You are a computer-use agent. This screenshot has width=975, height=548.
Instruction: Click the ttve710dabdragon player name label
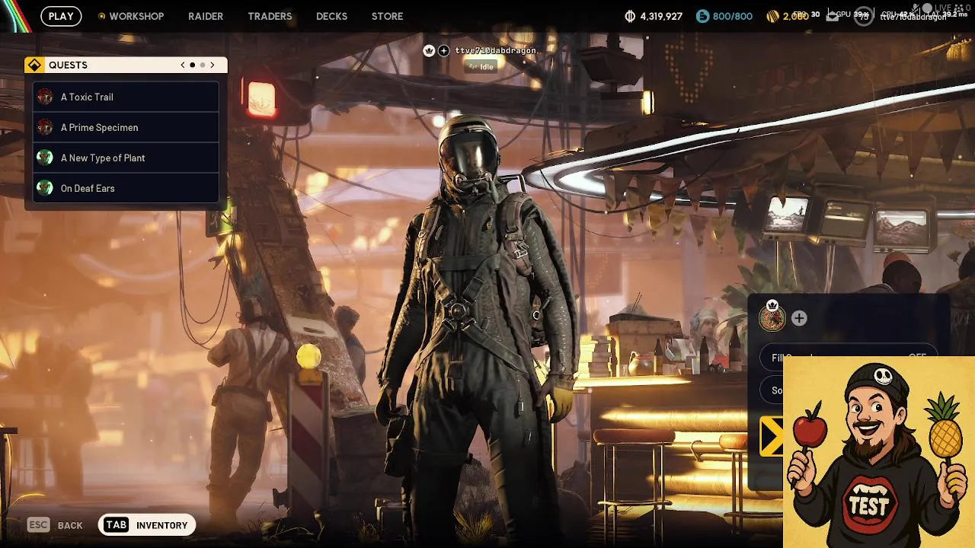pos(496,50)
